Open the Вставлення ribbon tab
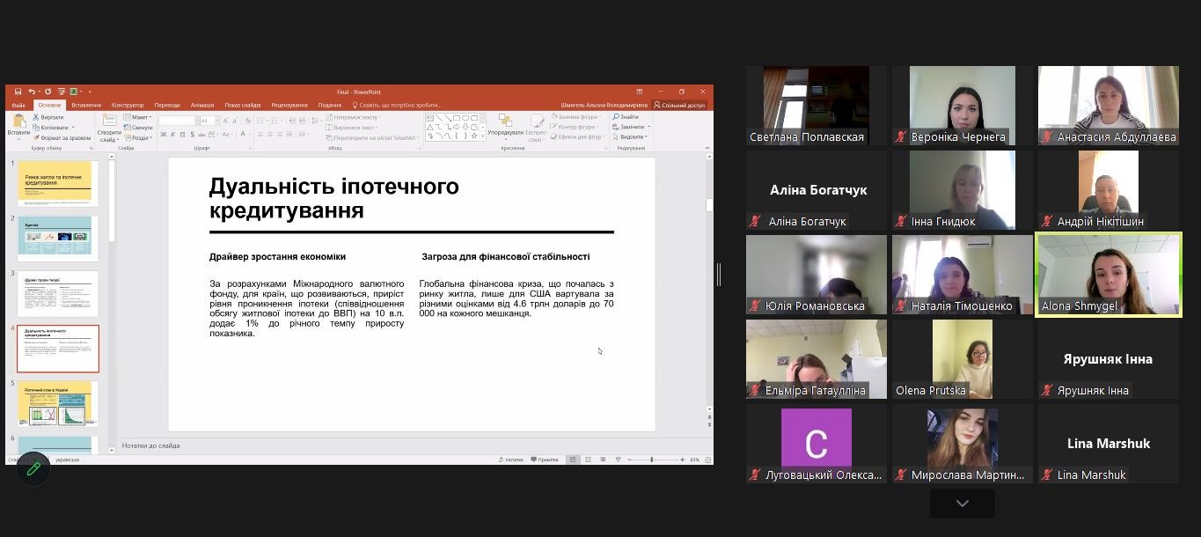This screenshot has height=537, width=1201. pos(86,105)
